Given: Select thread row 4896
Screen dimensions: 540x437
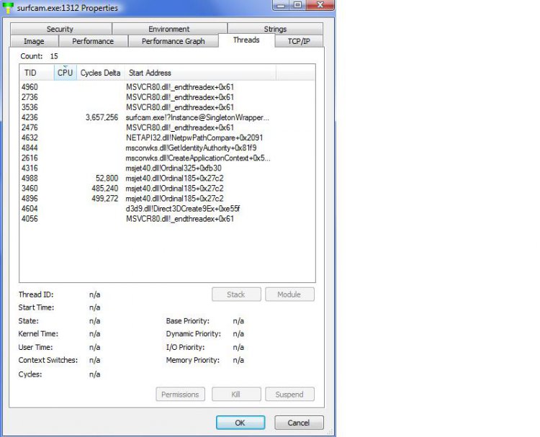Looking at the screenshot, I should tap(167, 199).
